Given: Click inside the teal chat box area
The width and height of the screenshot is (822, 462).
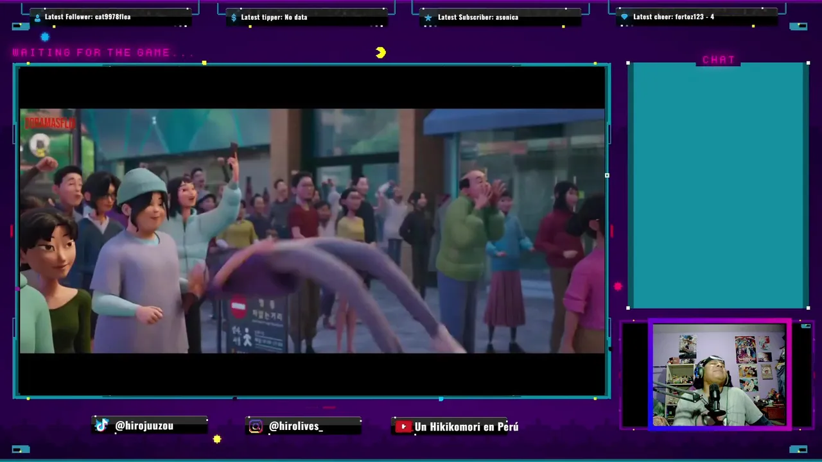Looking at the screenshot, I should point(718,186).
